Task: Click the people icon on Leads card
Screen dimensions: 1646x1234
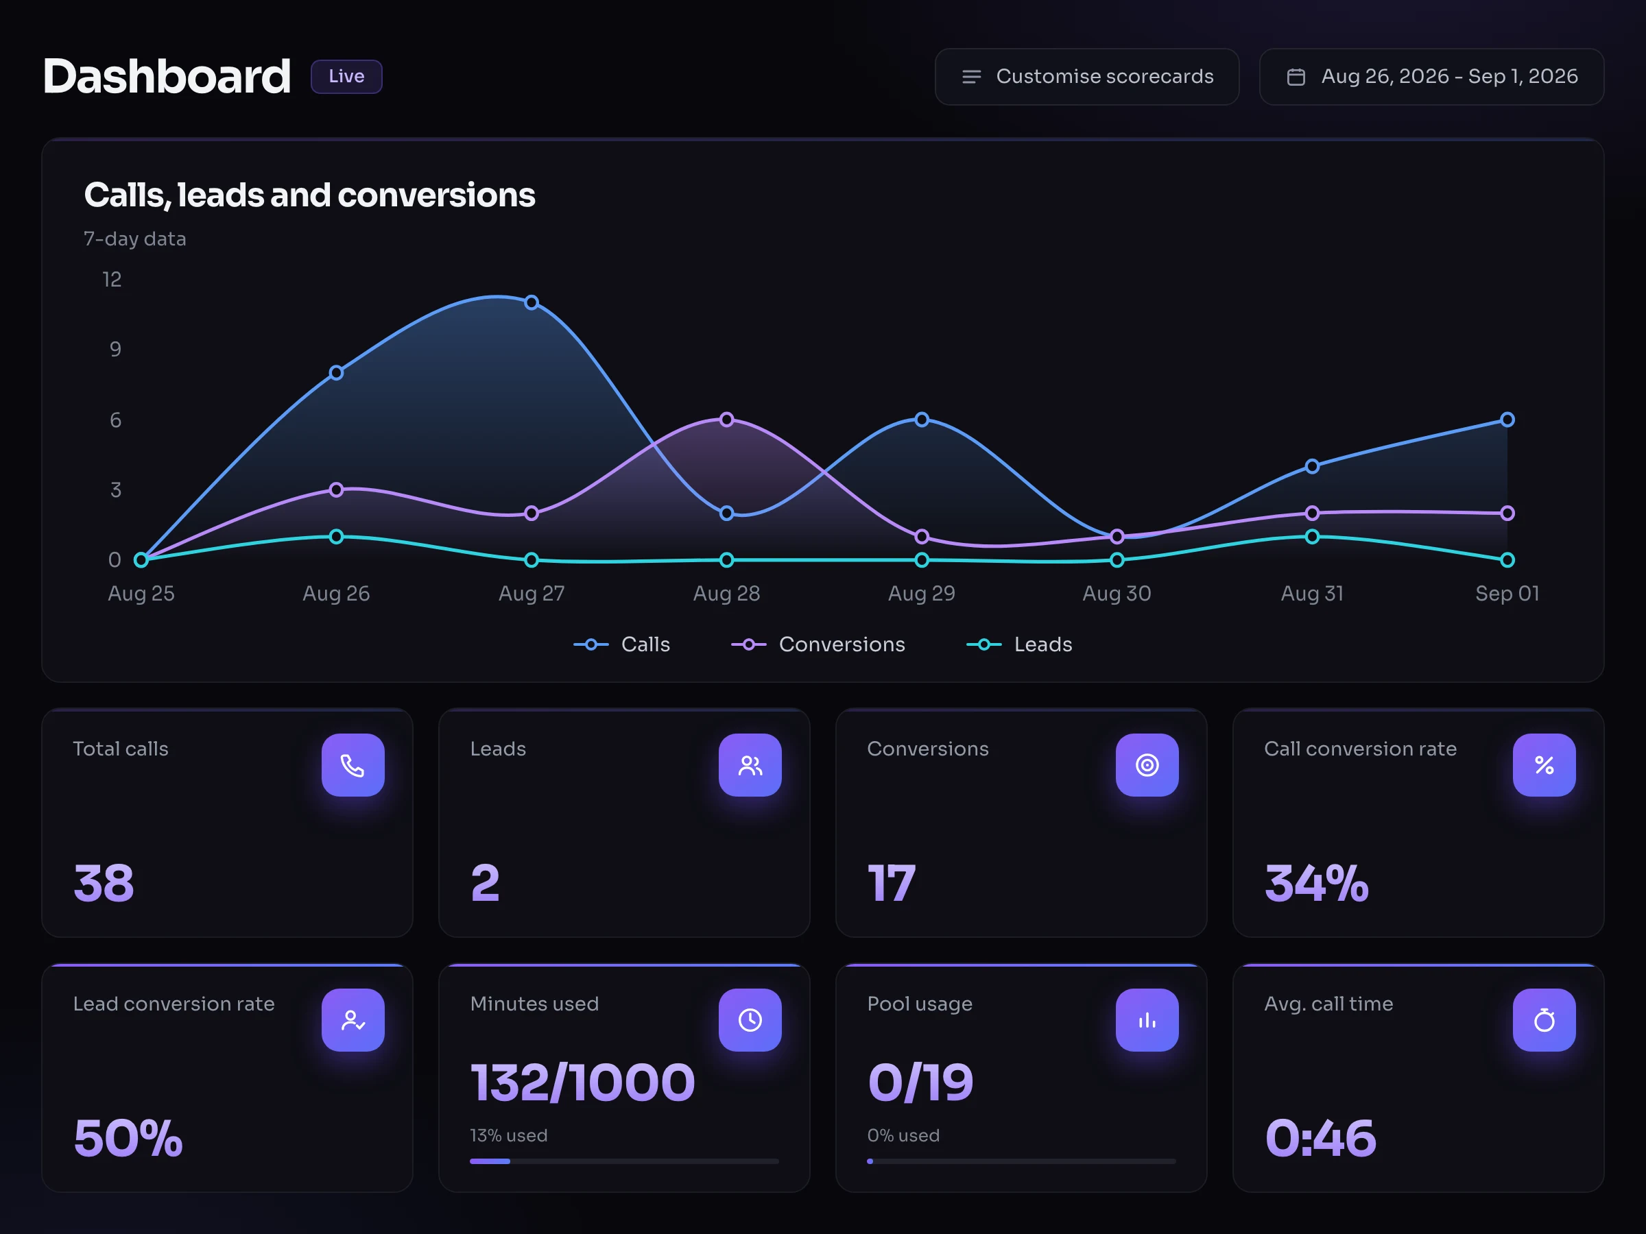Action: click(x=750, y=764)
